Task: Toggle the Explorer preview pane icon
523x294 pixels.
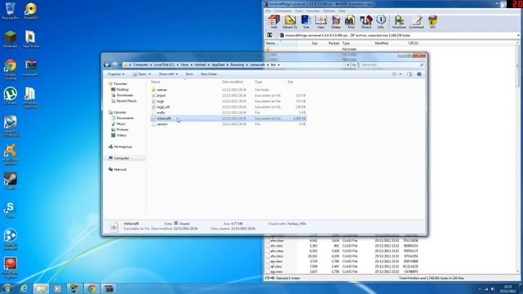Action: (409, 74)
